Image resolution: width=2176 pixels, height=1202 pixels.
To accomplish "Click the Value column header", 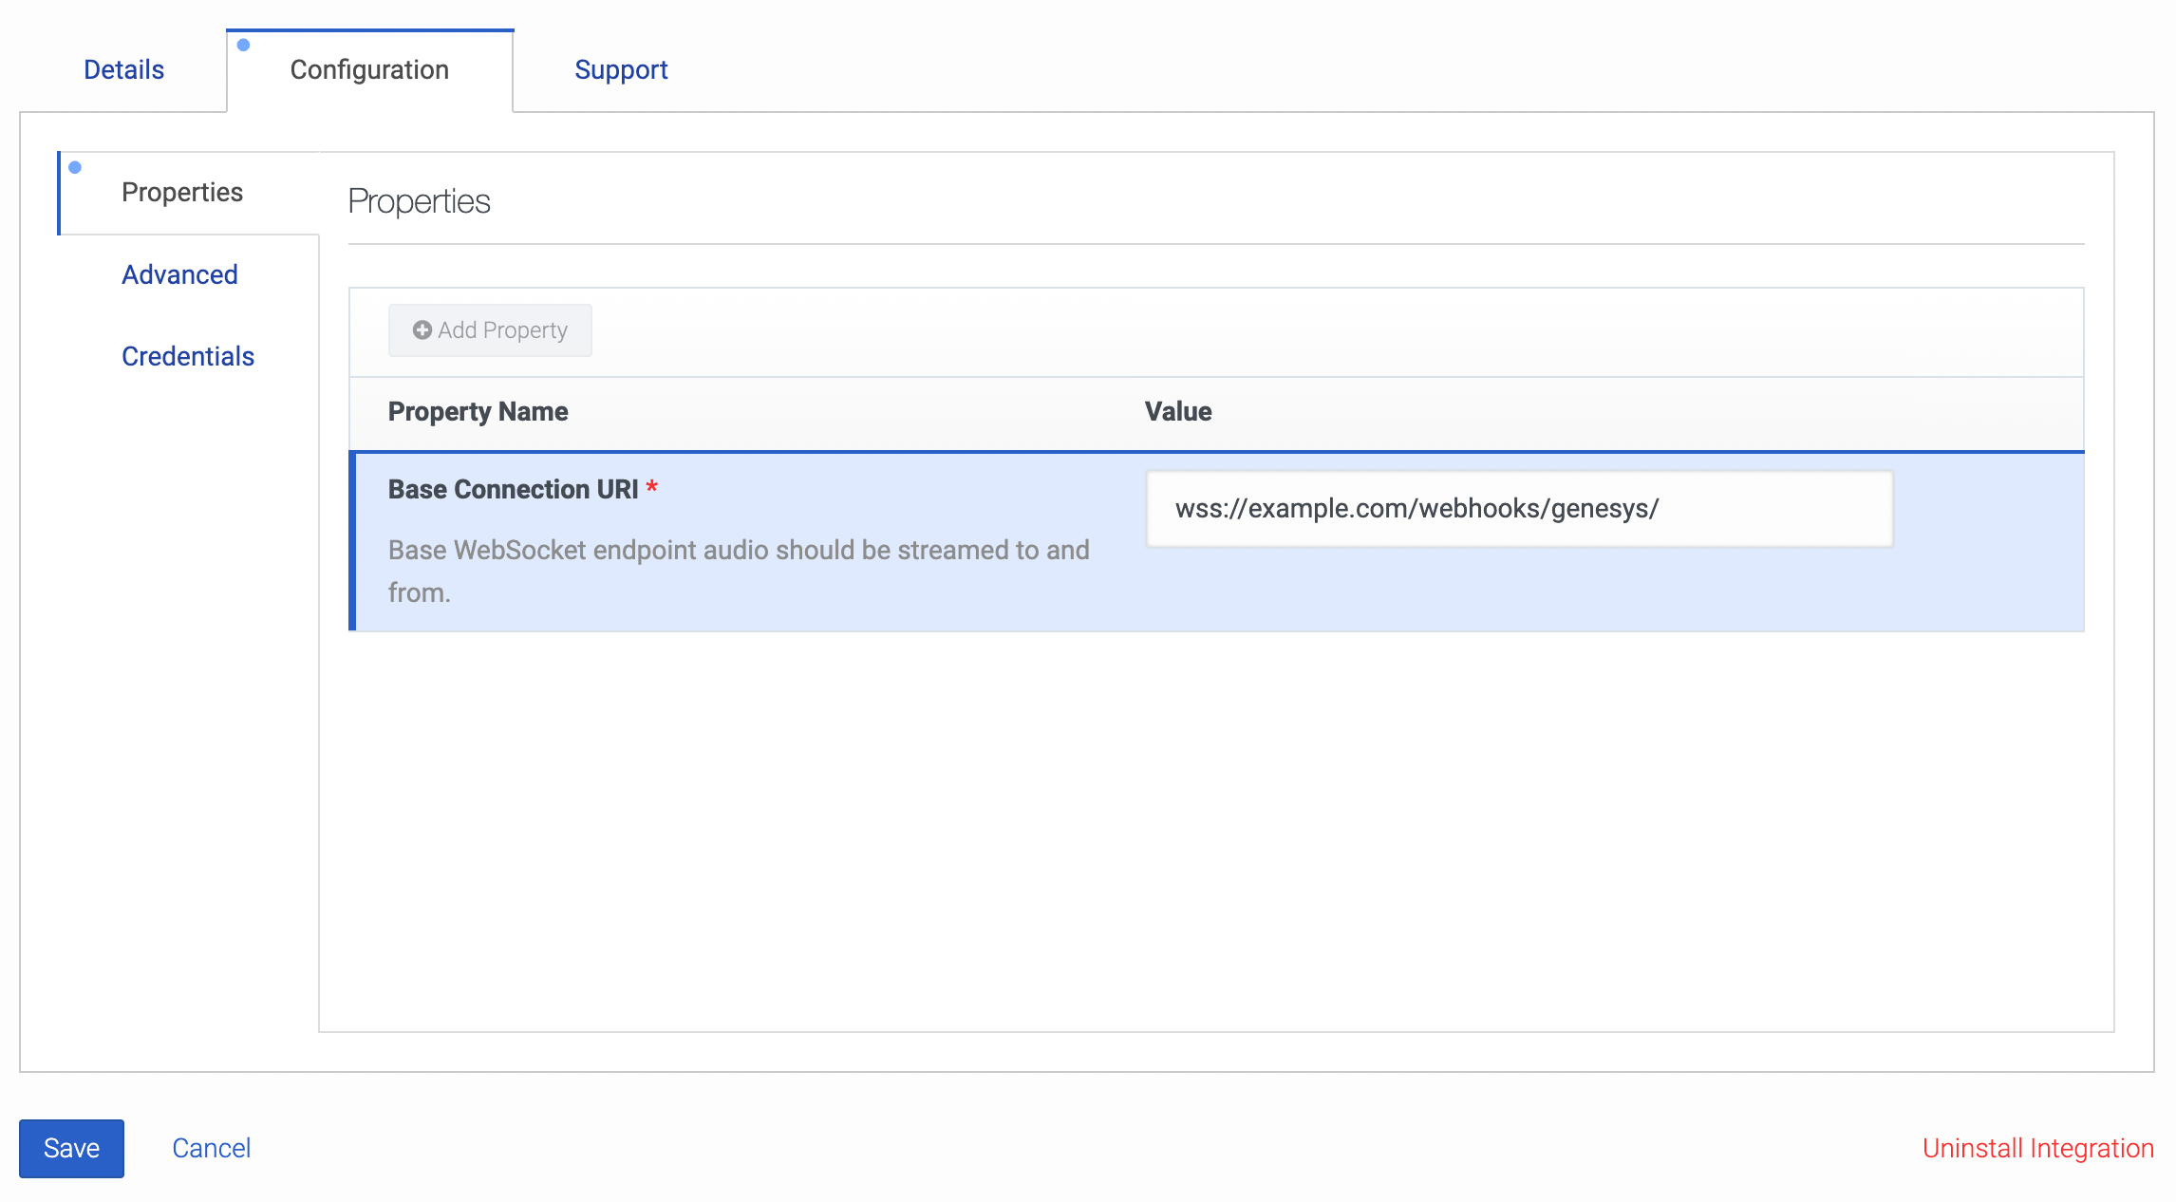I will 1177,411.
